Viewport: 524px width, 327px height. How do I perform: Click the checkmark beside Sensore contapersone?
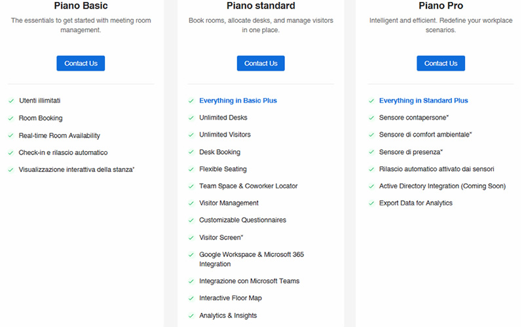[371, 118]
